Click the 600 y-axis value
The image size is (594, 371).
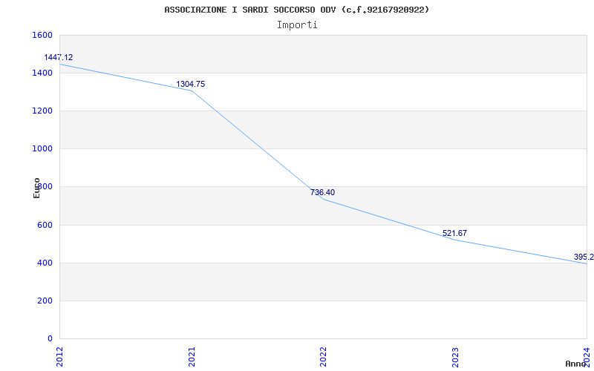click(45, 226)
